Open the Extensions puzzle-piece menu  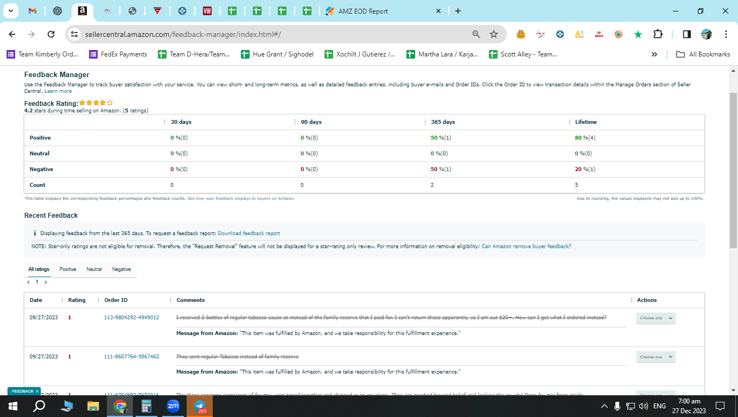click(658, 34)
